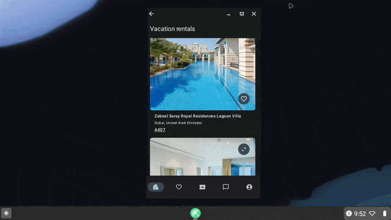Screen dimensions: 391x220
Task: Go back using the arrow icon
Action: pyautogui.click(x=152, y=14)
